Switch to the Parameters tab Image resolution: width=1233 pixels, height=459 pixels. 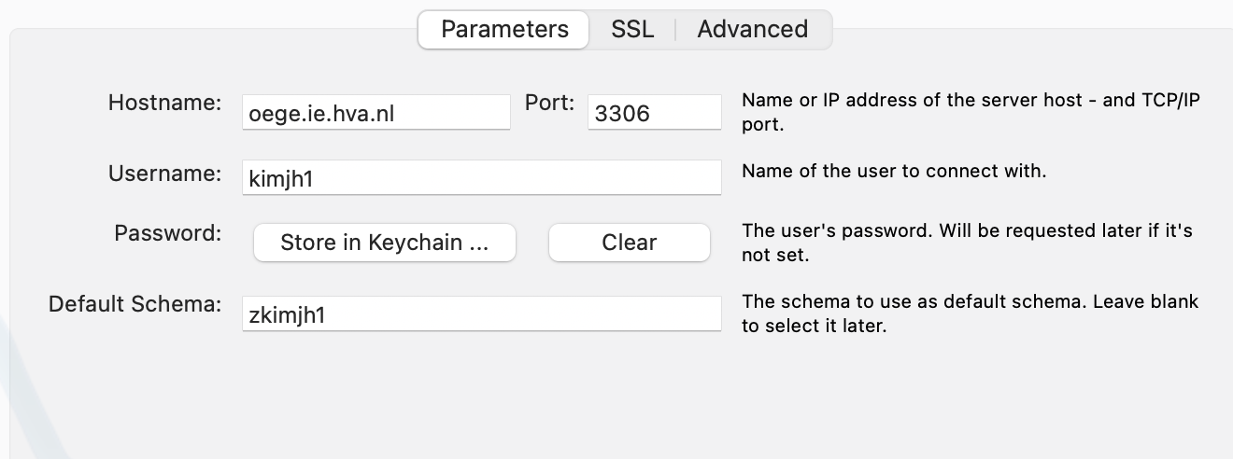504,29
